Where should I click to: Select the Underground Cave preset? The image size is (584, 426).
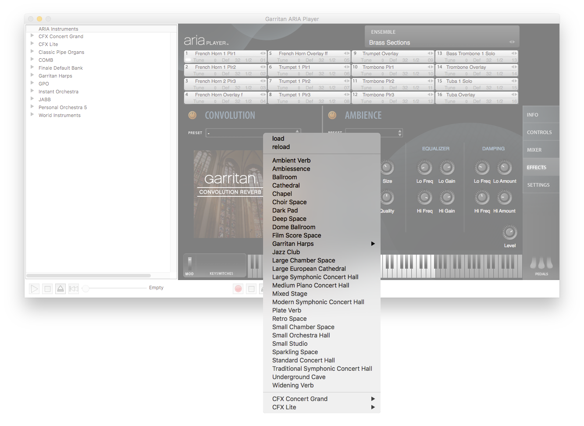[x=322, y=377]
